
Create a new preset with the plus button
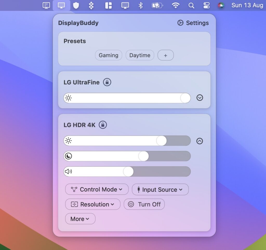tap(165, 55)
